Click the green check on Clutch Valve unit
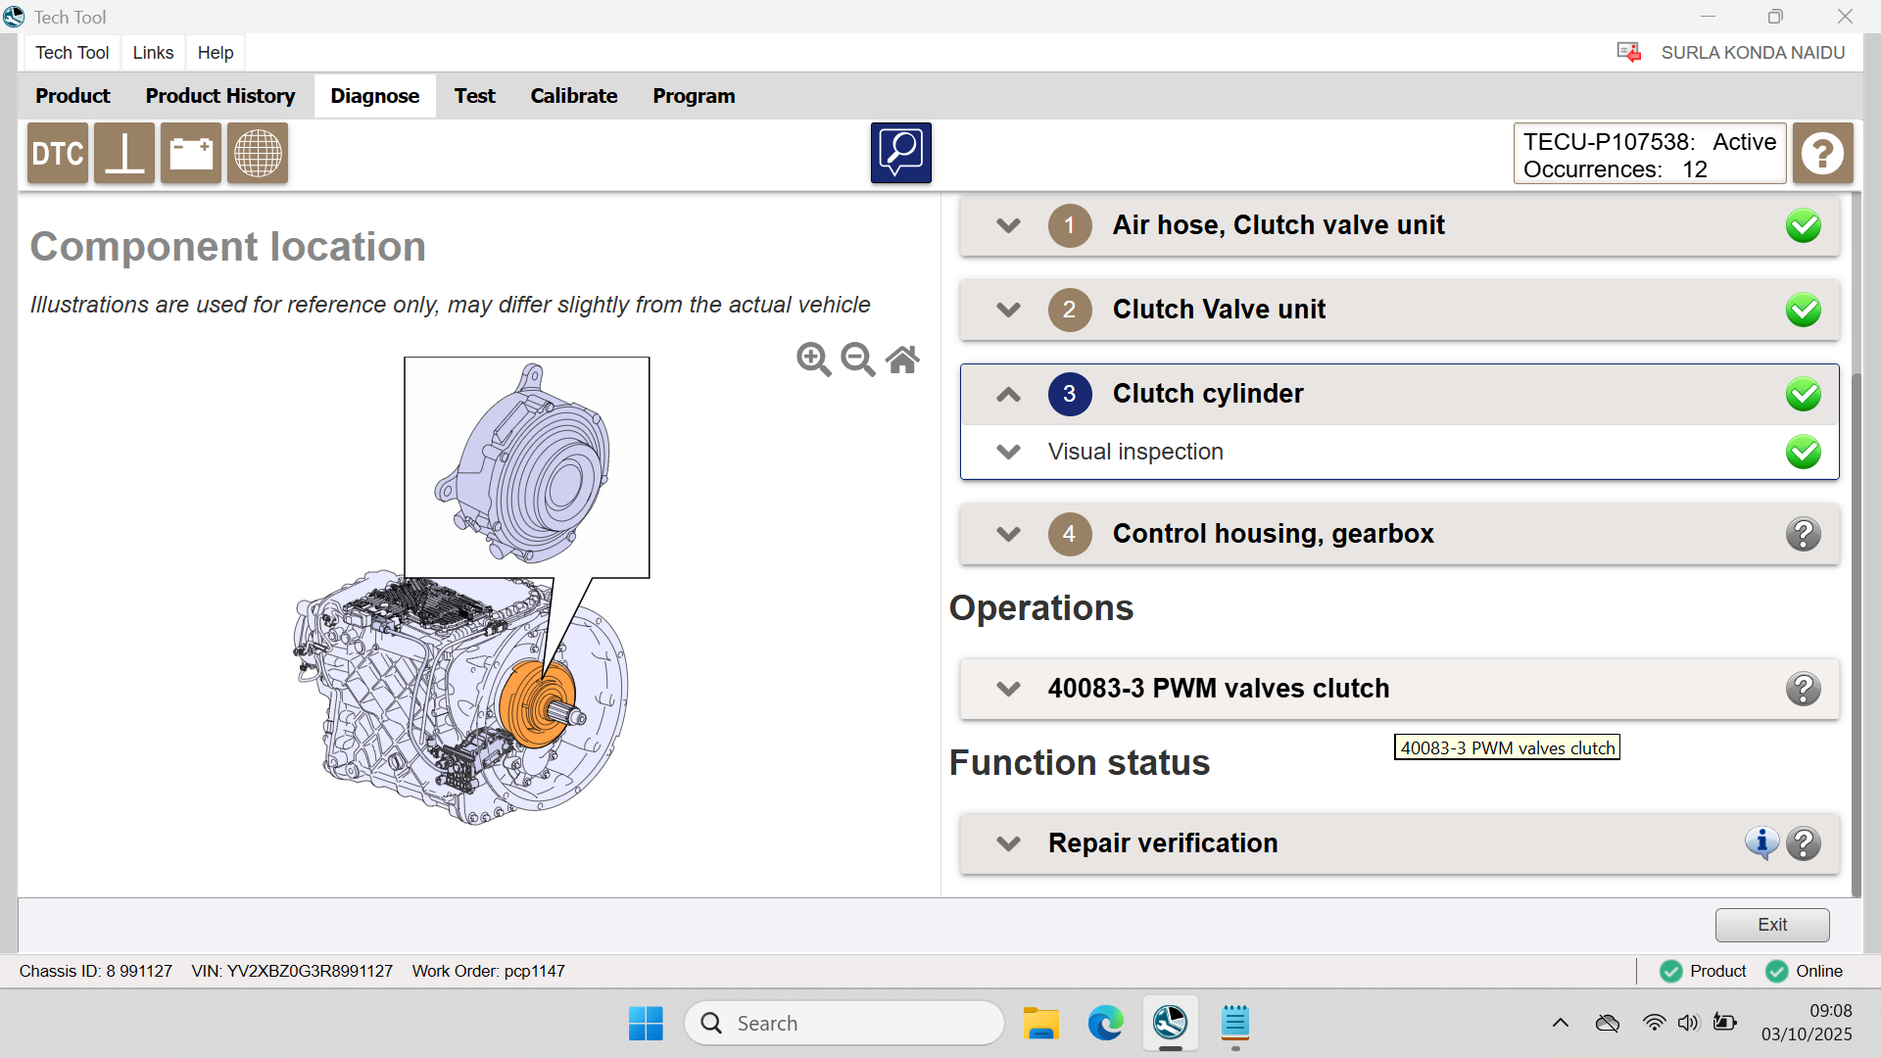Screen dimensions: 1881x1058 1803,310
